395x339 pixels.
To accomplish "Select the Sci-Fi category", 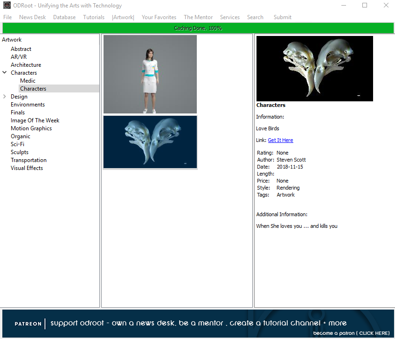I will (x=17, y=144).
